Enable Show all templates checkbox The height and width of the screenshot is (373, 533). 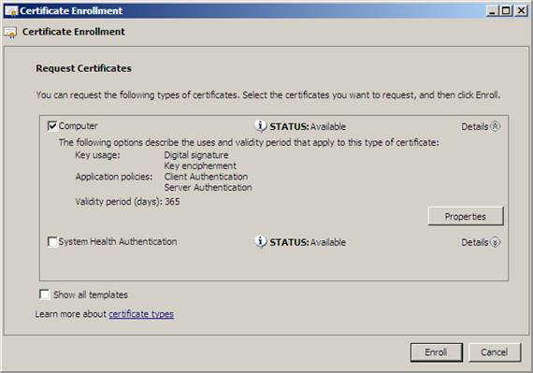pos(44,294)
